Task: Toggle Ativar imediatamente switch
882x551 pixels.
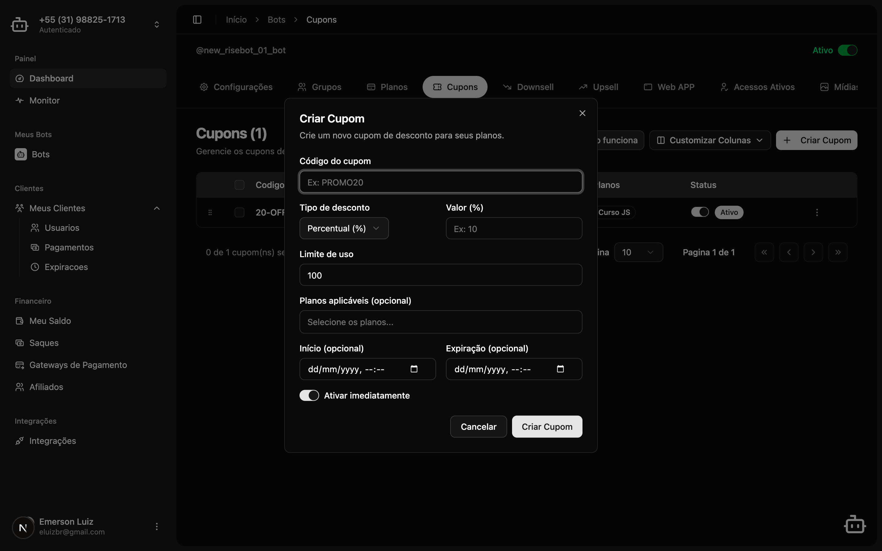Action: point(309,395)
